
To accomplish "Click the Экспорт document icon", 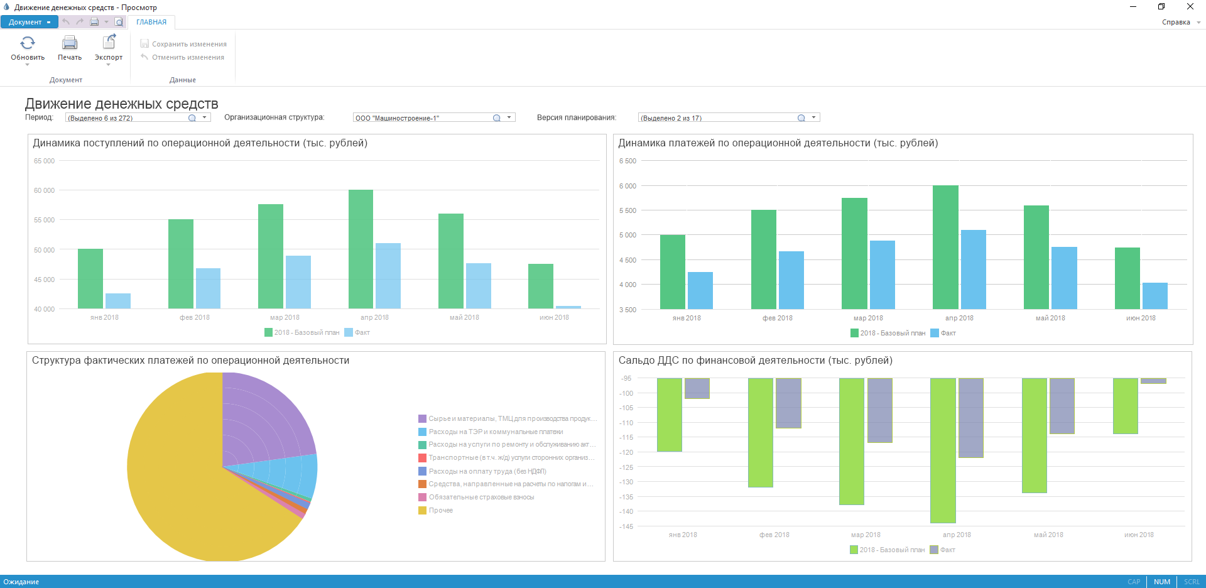I will (109, 42).
